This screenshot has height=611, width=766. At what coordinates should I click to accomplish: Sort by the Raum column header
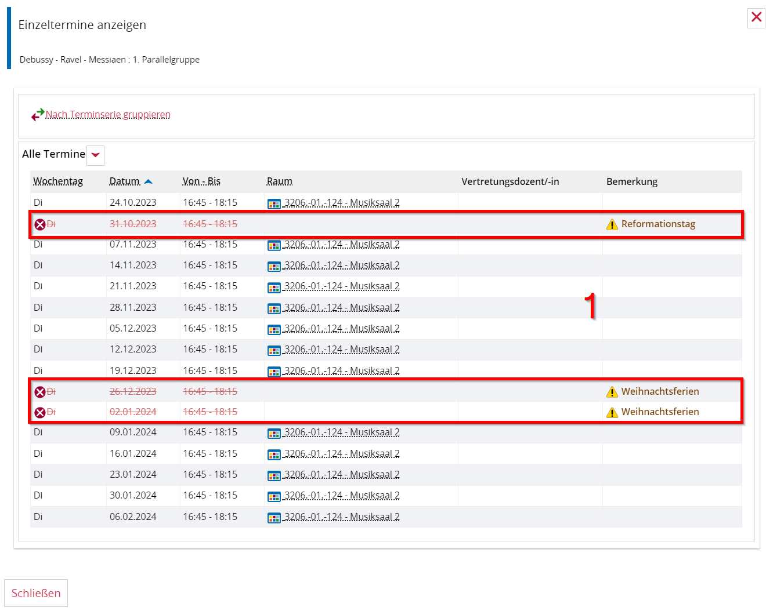[280, 181]
